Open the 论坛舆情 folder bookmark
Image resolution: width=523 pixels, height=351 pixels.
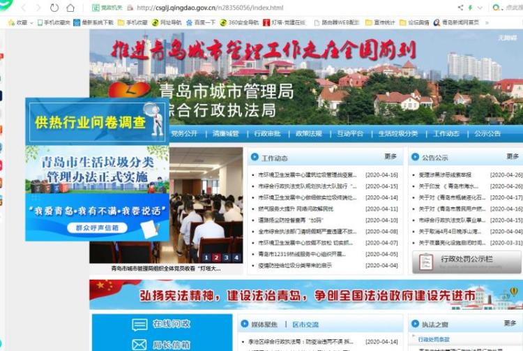tap(414, 22)
